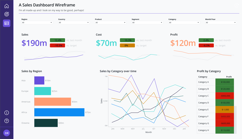Viewport: 242px width, 139px height.
Task: Click the faint icon at top-right corner
Action: point(237,5)
